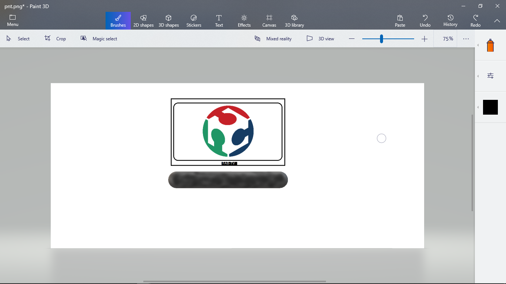Screen dimensions: 506x284
Task: Switch to 3D shapes tab
Action: 169,21
